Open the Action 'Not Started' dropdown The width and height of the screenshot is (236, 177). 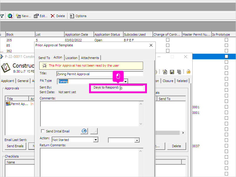96,140
